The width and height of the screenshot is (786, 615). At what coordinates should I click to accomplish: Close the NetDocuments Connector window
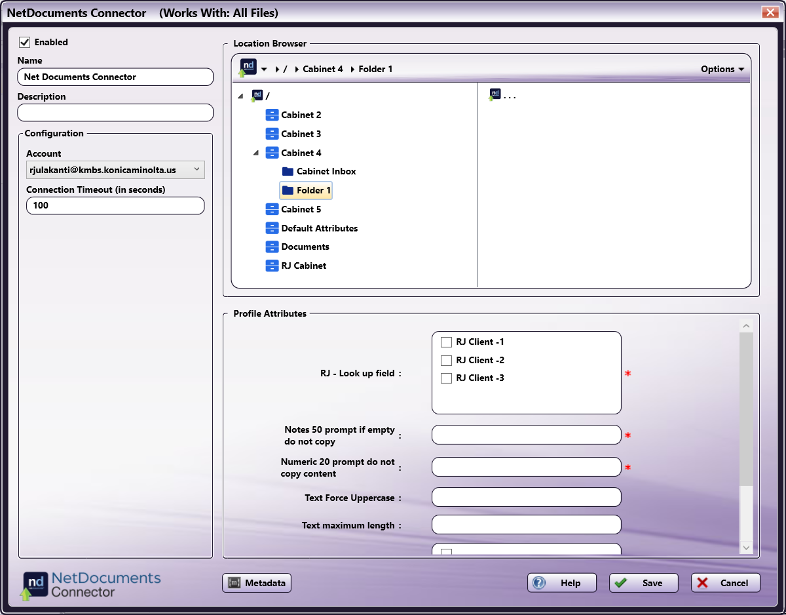click(x=769, y=12)
